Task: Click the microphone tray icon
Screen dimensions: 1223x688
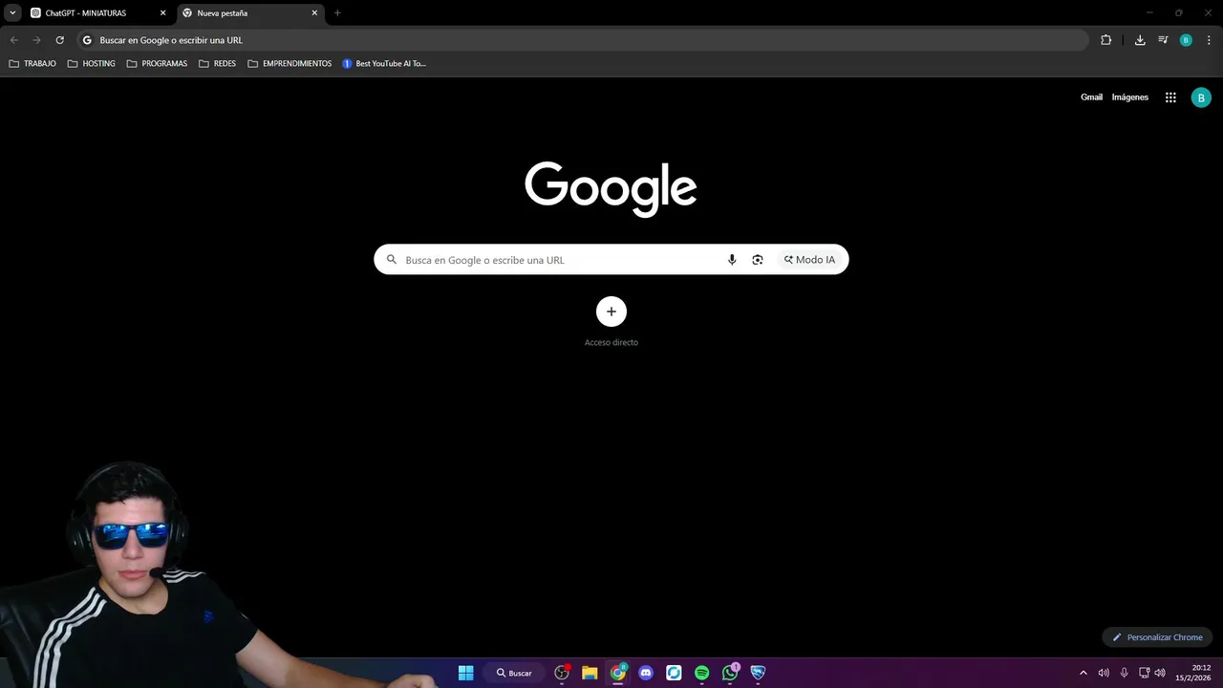Action: pyautogui.click(x=1124, y=673)
